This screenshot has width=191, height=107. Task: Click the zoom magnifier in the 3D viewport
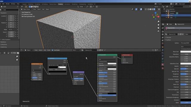(x=158, y=21)
